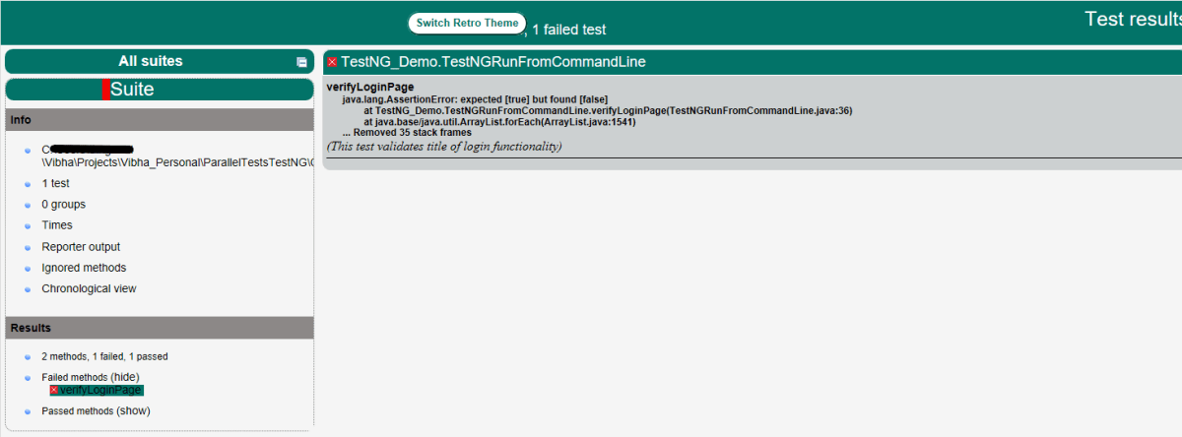Viewport: 1182px width, 437px height.
Task: Click the red status bar on Suite header
Action: [105, 90]
